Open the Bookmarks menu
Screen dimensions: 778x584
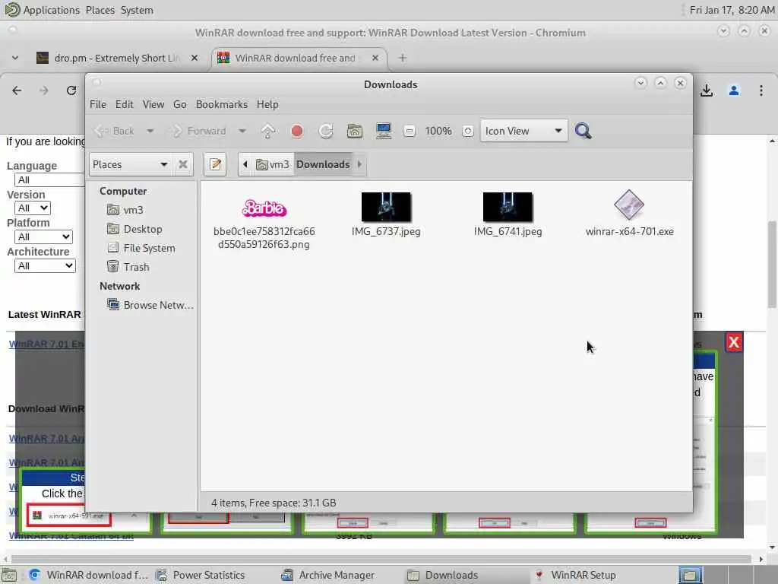coord(222,104)
